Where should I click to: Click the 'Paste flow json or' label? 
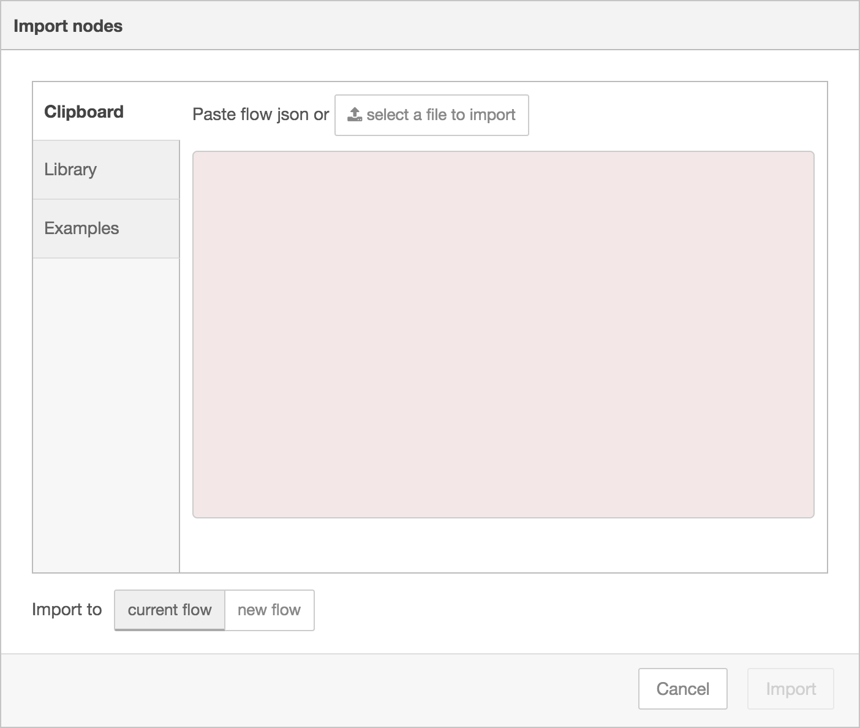coord(260,115)
